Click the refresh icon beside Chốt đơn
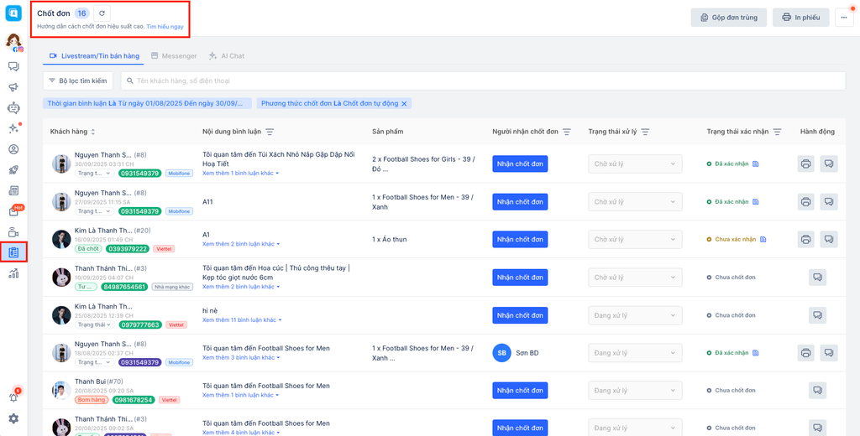 click(102, 13)
